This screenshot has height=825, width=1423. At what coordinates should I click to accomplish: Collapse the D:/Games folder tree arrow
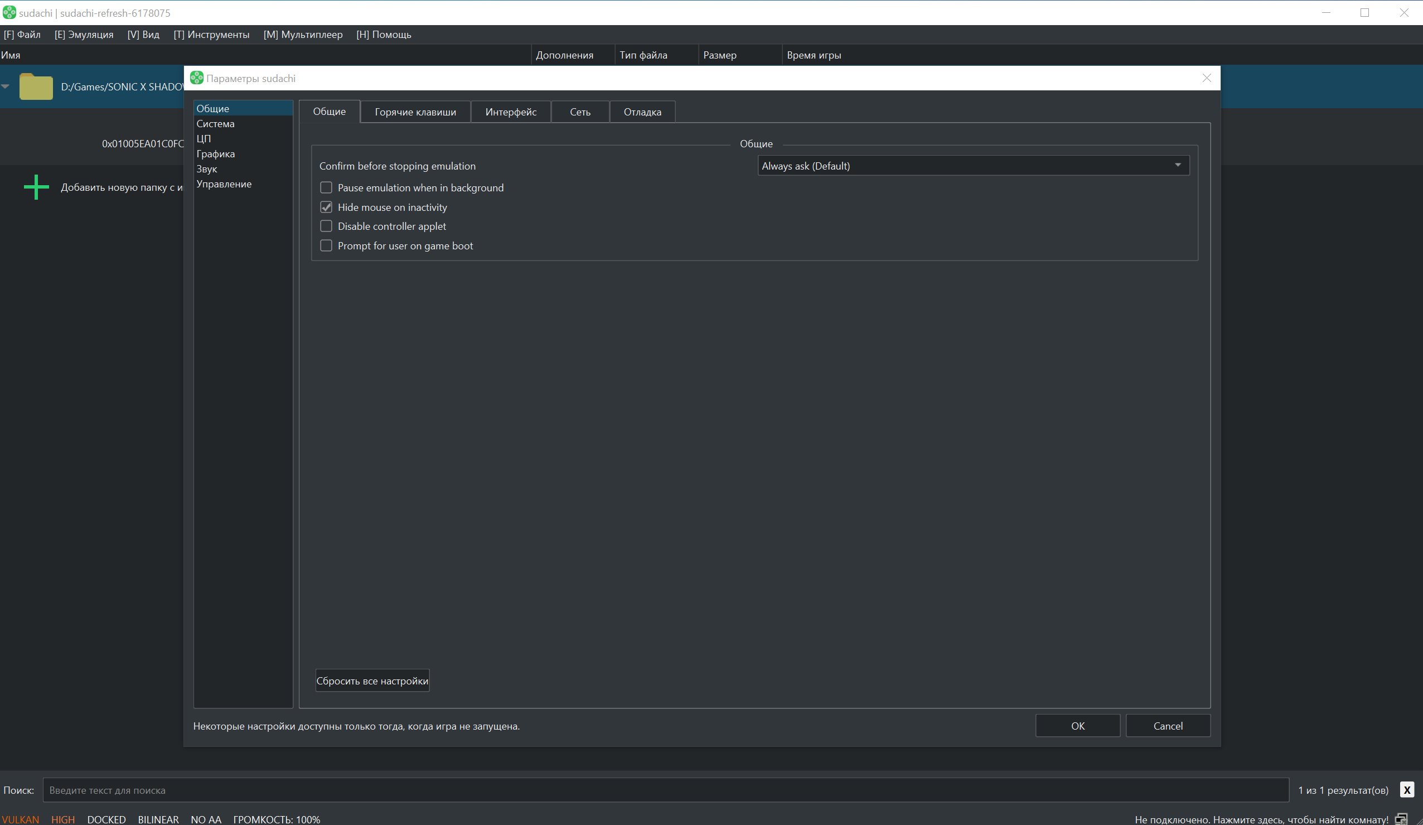(6, 86)
